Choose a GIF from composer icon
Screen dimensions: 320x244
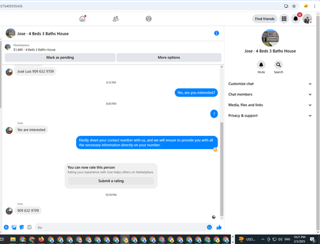pyautogui.click(x=29, y=227)
